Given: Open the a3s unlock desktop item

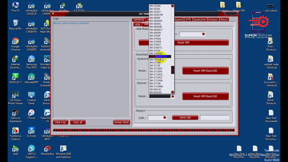Looking at the screenshot, I should coord(271,7).
